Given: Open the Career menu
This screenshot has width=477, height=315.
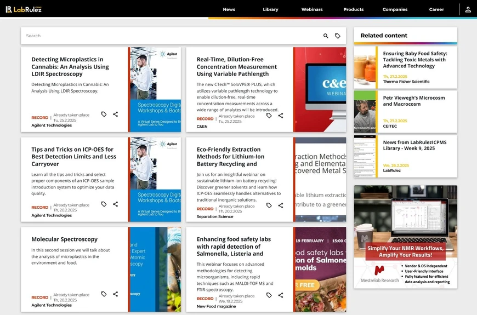Looking at the screenshot, I should tap(436, 9).
